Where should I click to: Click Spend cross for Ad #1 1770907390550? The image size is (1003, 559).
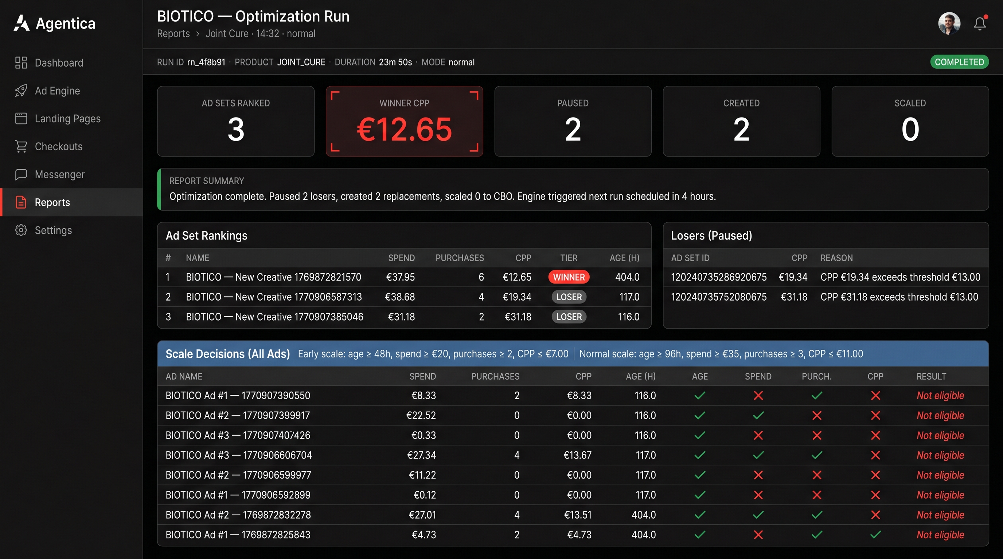coord(758,396)
